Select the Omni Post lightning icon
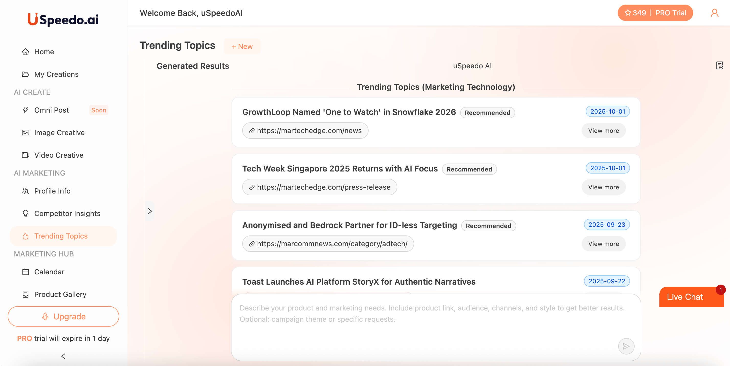The height and width of the screenshot is (366, 730). 26,110
